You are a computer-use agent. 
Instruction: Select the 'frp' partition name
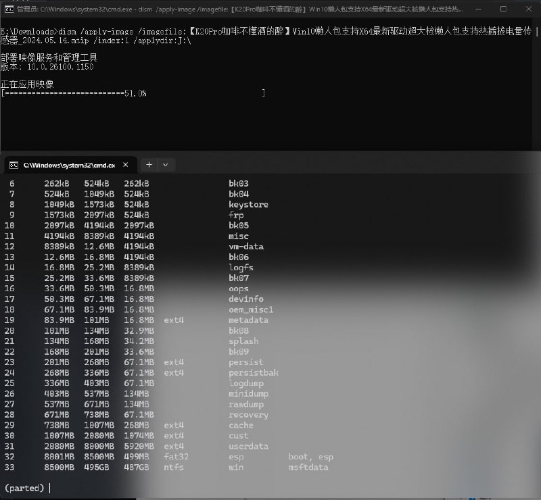pos(236,215)
